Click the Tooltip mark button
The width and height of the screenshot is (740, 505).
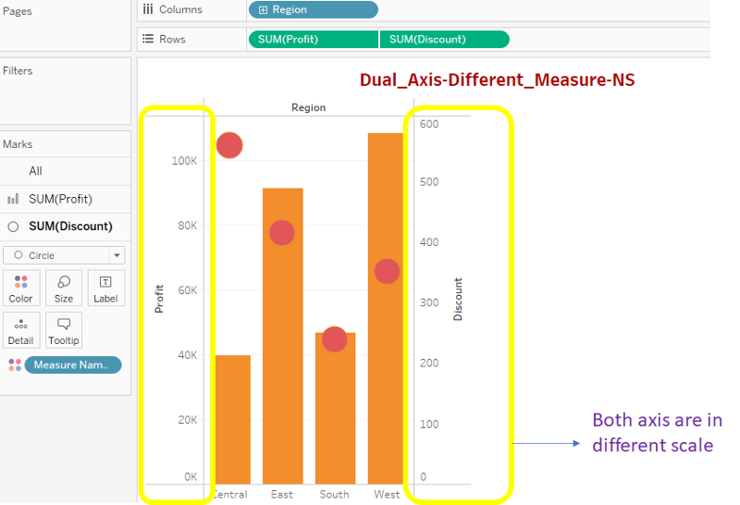64,330
